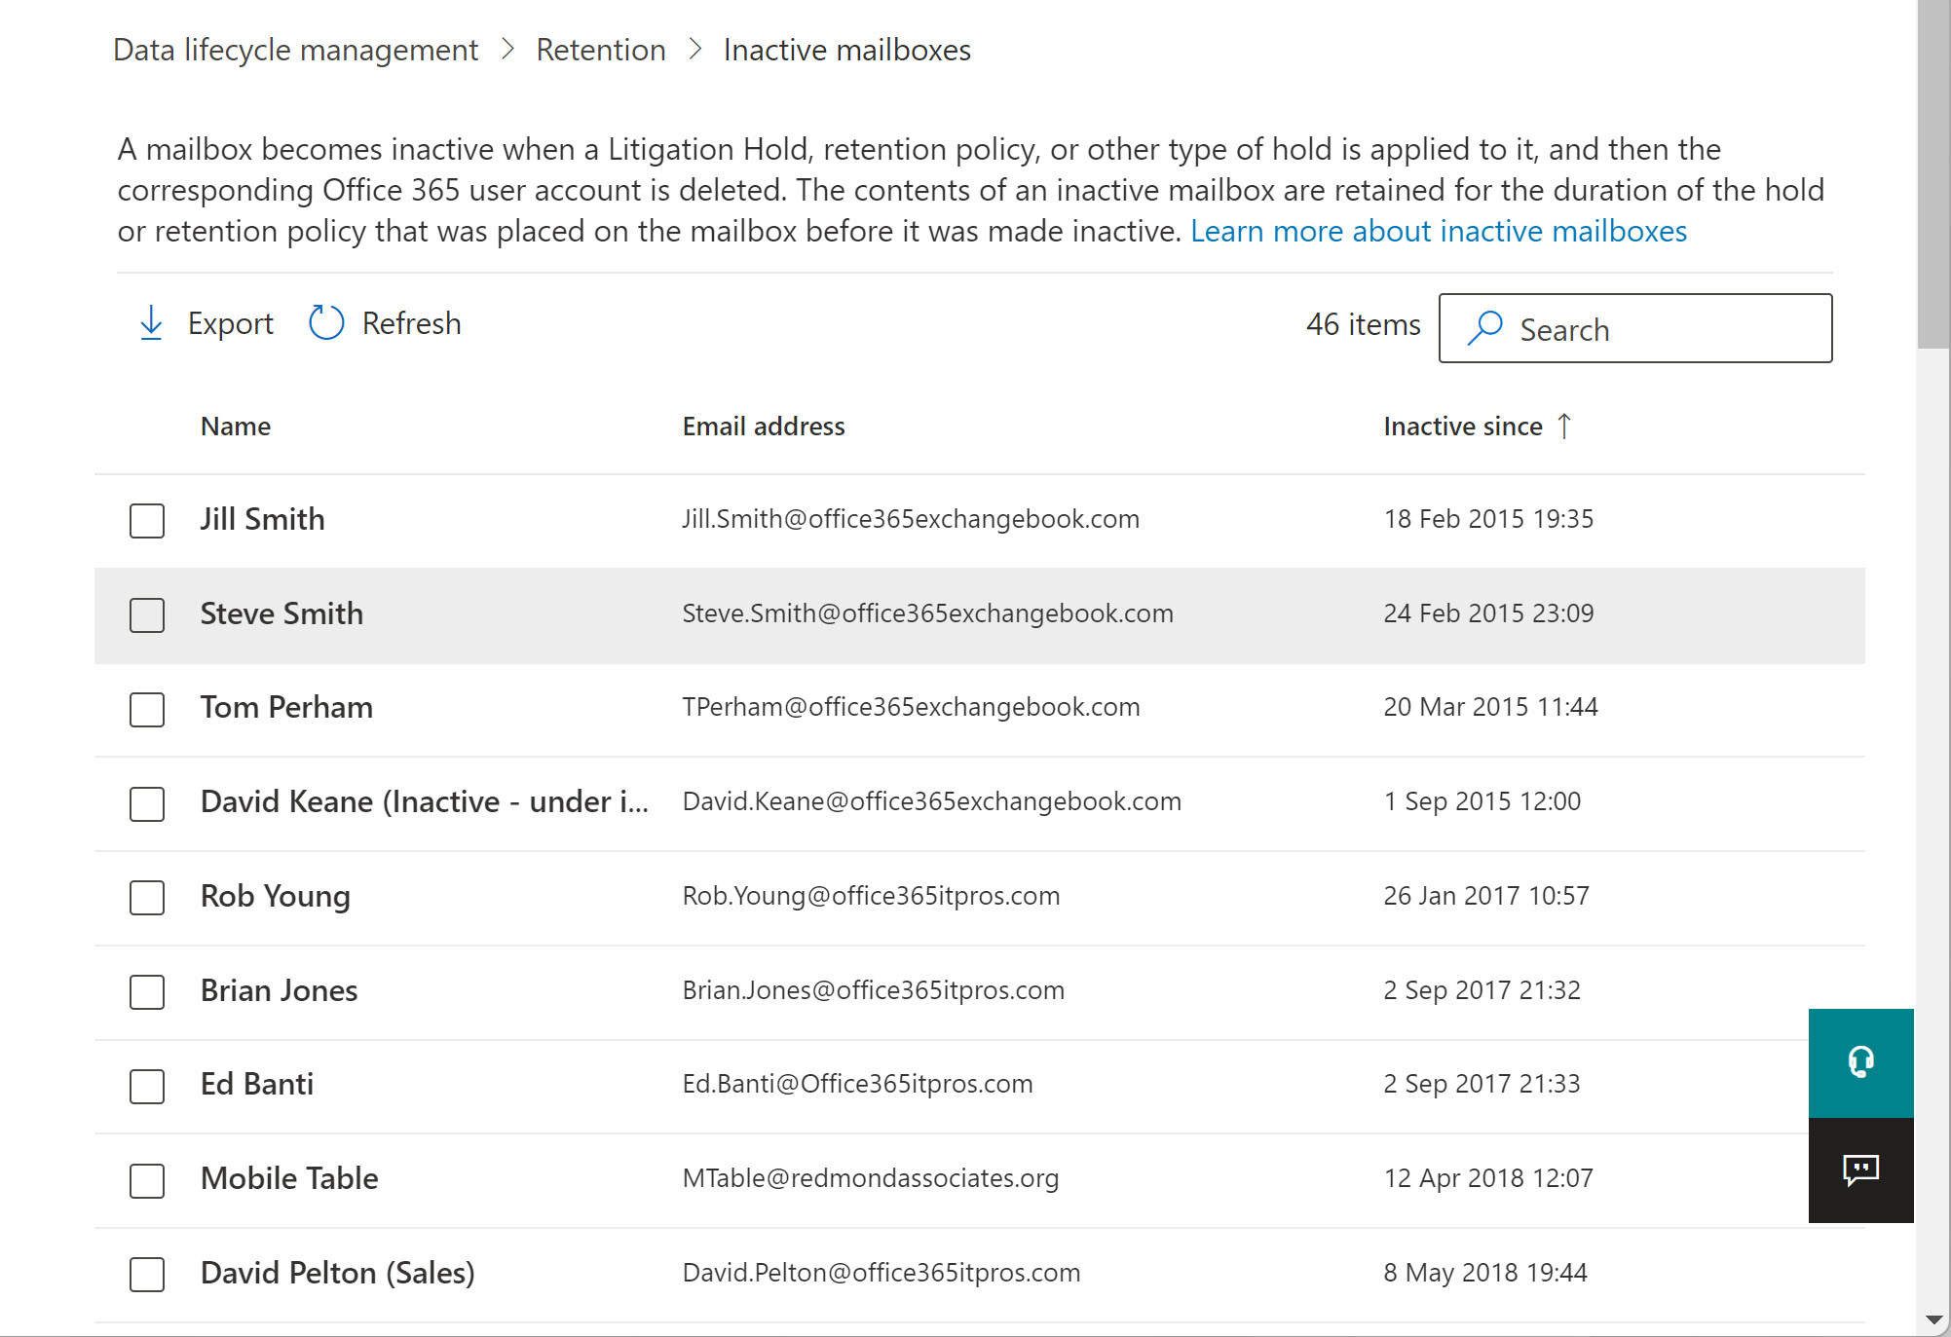This screenshot has height=1337, width=1951.
Task: Open Learn more about inactive mailboxes link
Action: (x=1438, y=231)
